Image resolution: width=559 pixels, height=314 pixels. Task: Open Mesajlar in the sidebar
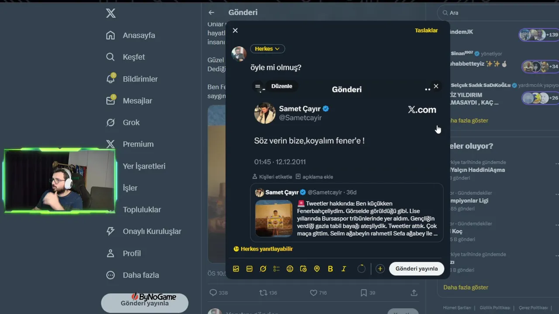tap(129, 101)
